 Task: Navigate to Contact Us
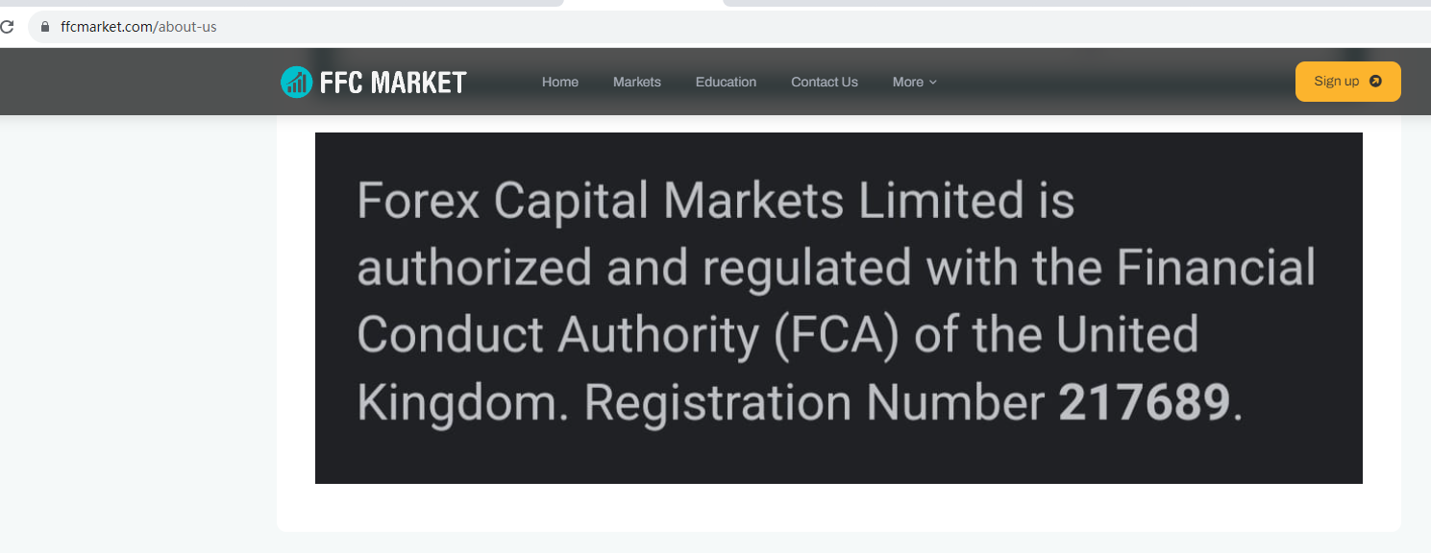click(824, 83)
